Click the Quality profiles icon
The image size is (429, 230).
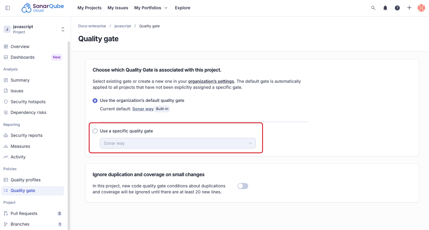point(6,180)
